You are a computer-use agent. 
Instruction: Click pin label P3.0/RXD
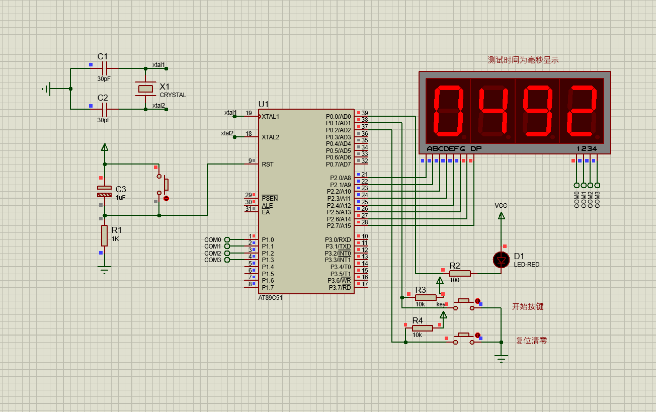[338, 240]
